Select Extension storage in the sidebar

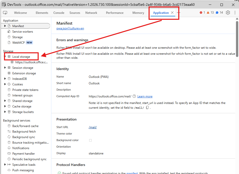24,73
